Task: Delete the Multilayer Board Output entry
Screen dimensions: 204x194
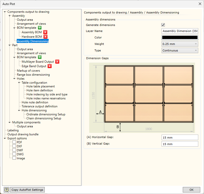Action: pyautogui.click(x=57, y=62)
